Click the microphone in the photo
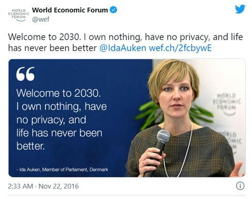The width and height of the screenshot is (252, 199). point(160,148)
